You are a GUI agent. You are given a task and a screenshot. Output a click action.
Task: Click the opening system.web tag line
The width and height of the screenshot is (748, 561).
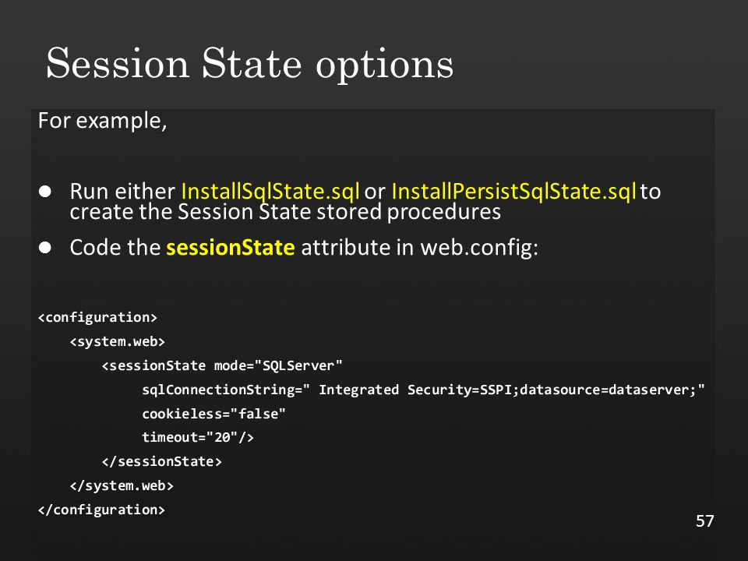pos(118,342)
